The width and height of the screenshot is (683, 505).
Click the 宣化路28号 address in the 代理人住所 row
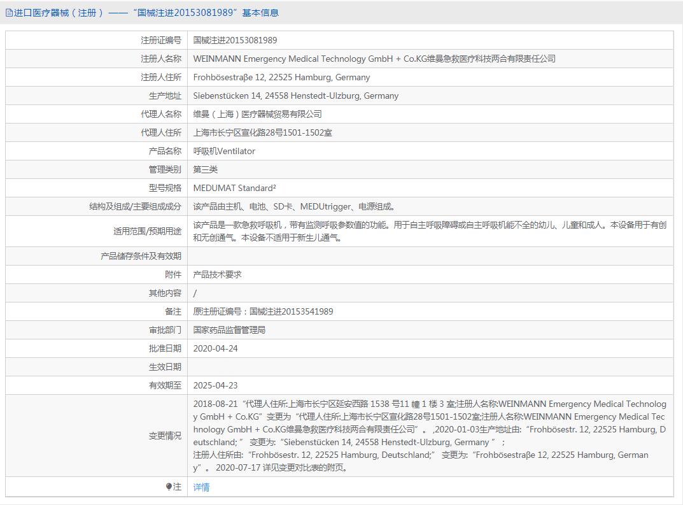[263, 133]
